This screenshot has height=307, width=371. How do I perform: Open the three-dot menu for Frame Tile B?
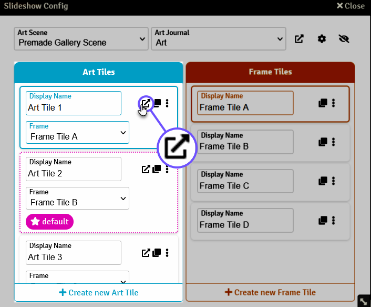click(x=333, y=142)
